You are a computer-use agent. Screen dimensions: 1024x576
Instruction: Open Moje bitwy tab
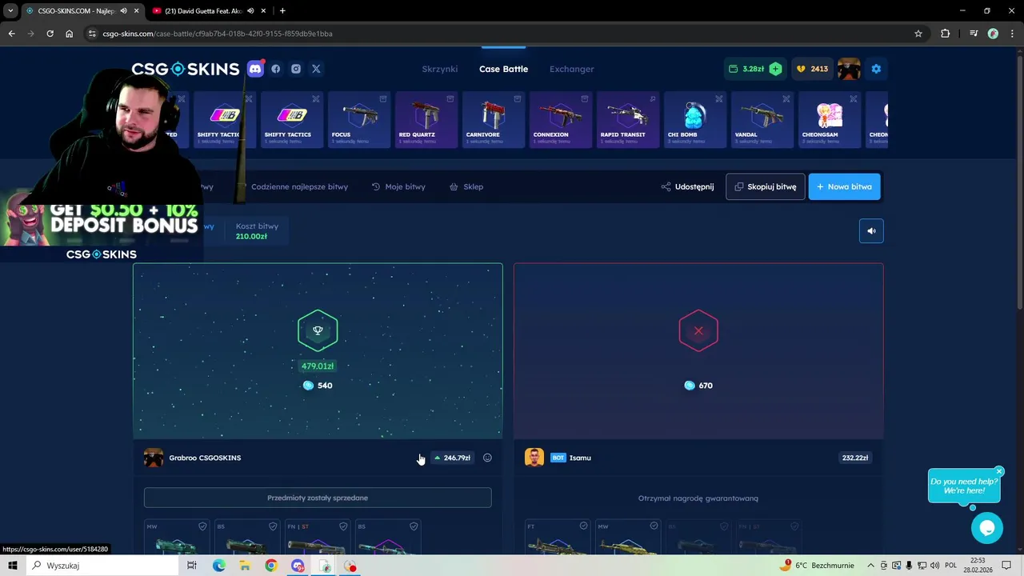pyautogui.click(x=398, y=186)
